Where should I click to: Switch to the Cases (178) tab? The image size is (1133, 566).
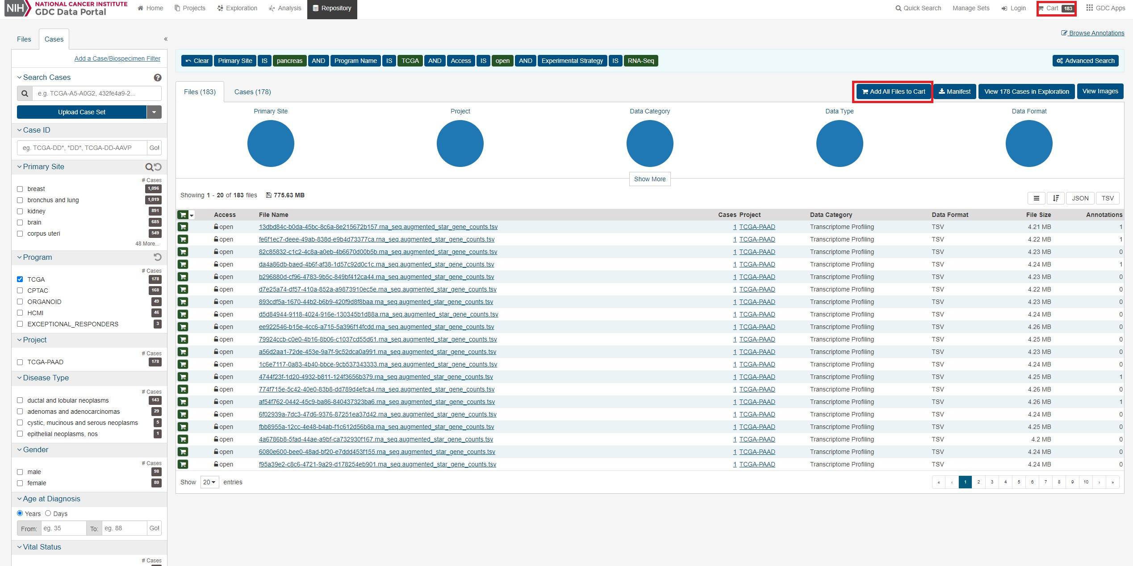252,92
